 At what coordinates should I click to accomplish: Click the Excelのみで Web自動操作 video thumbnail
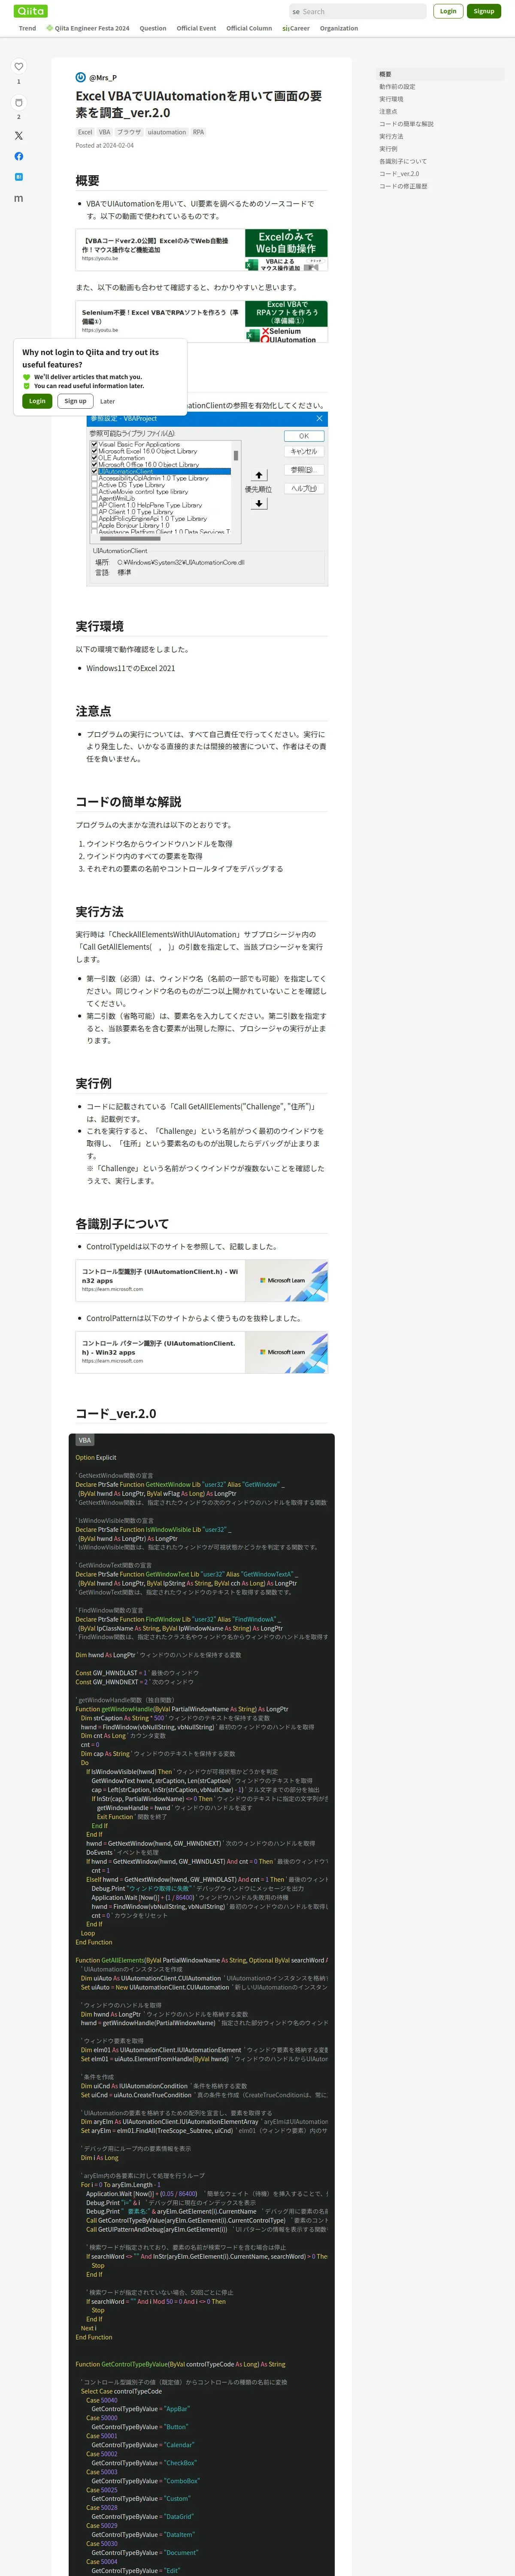click(286, 250)
